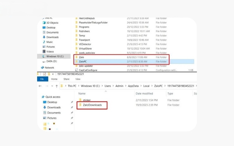Expand the chevron after AppData in breadcrumb
Screen dimensions: 234x146
(x=141, y=86)
